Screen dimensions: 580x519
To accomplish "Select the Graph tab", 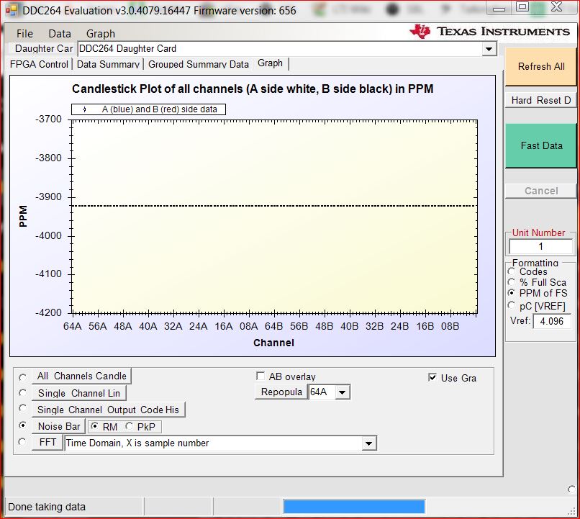I will 270,63.
